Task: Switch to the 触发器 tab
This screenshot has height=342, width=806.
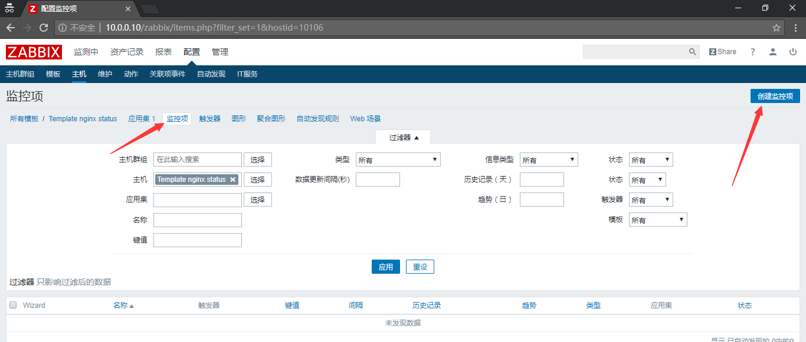Action: (x=210, y=118)
